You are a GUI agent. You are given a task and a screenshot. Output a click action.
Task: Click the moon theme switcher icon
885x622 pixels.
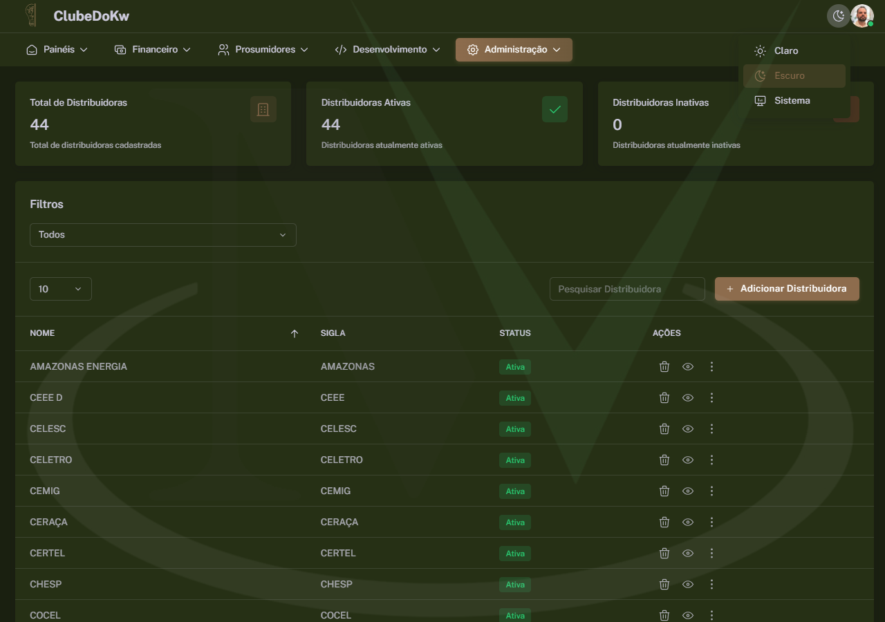tap(838, 16)
